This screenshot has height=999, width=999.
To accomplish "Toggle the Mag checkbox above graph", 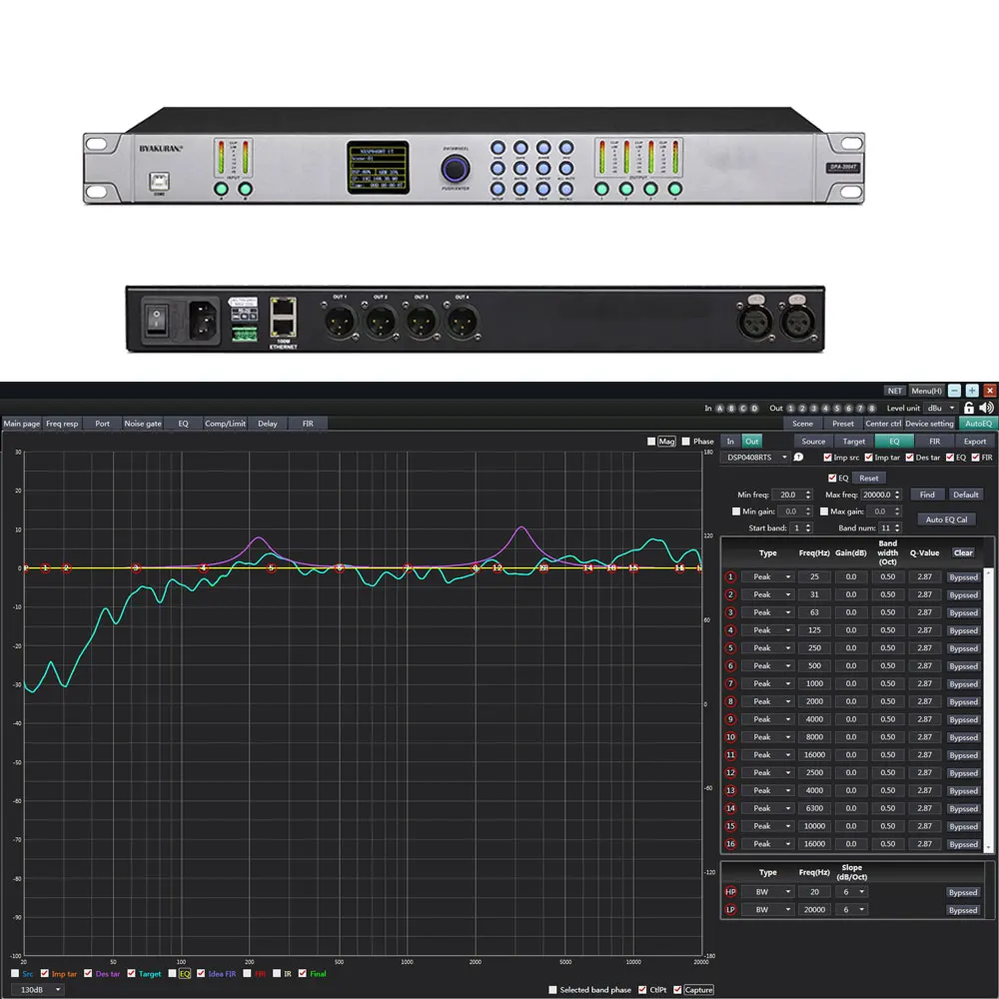I will click(x=651, y=441).
